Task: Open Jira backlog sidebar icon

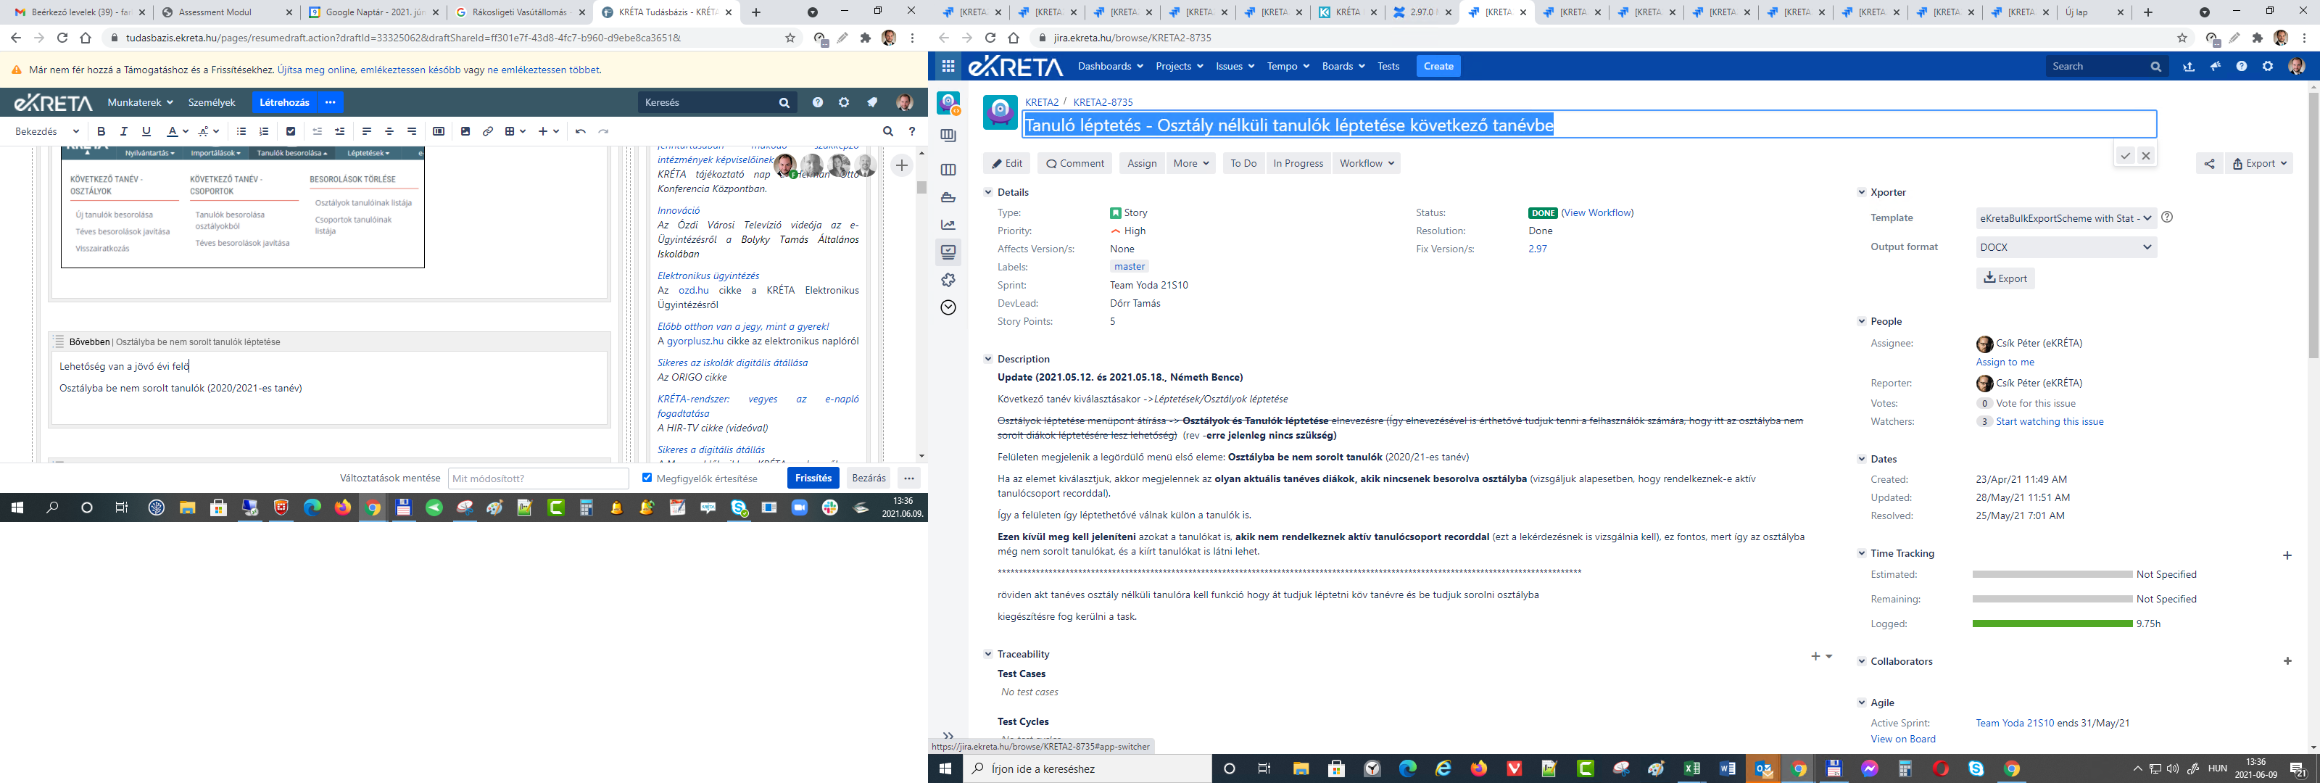Action: click(948, 135)
